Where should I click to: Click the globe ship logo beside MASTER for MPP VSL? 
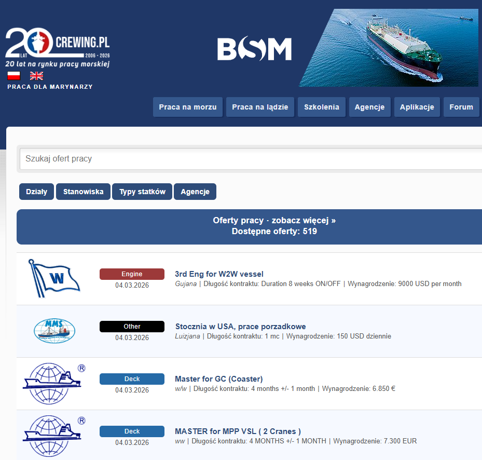(x=54, y=436)
